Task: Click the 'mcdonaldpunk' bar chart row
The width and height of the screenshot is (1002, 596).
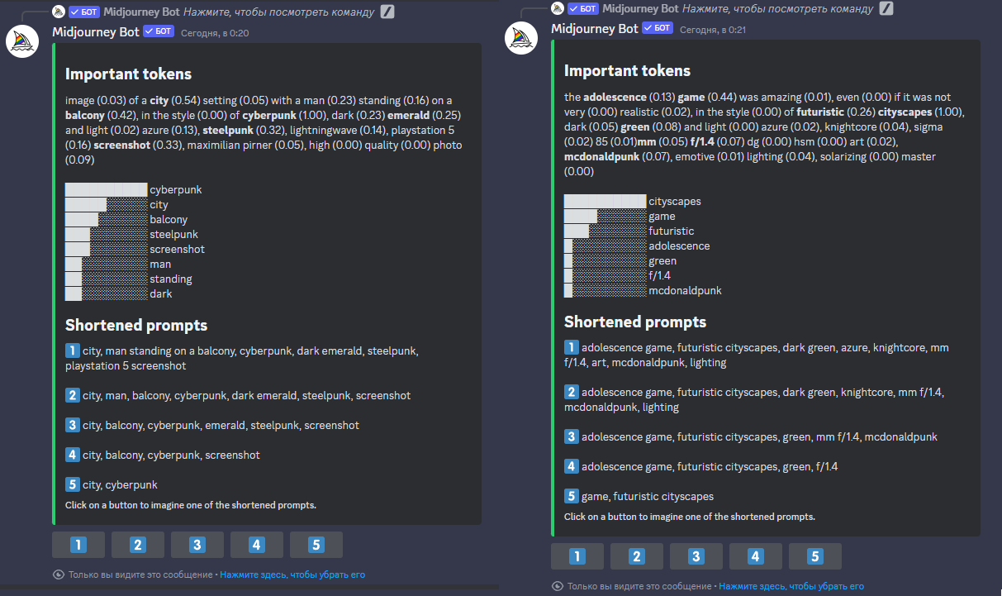Action: [x=643, y=290]
